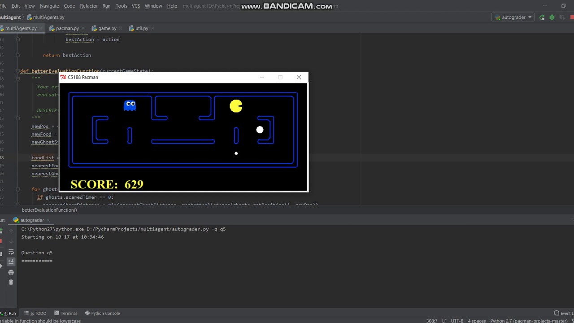This screenshot has height=323, width=574.
Task: Click betterEvaluationFunction() breadcrumb below the editor
Action: point(49,210)
